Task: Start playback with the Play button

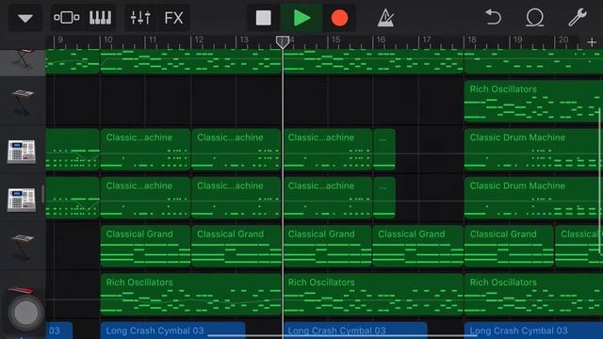Action: coord(301,18)
